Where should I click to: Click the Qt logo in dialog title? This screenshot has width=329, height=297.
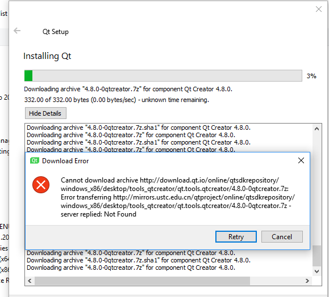(35, 160)
